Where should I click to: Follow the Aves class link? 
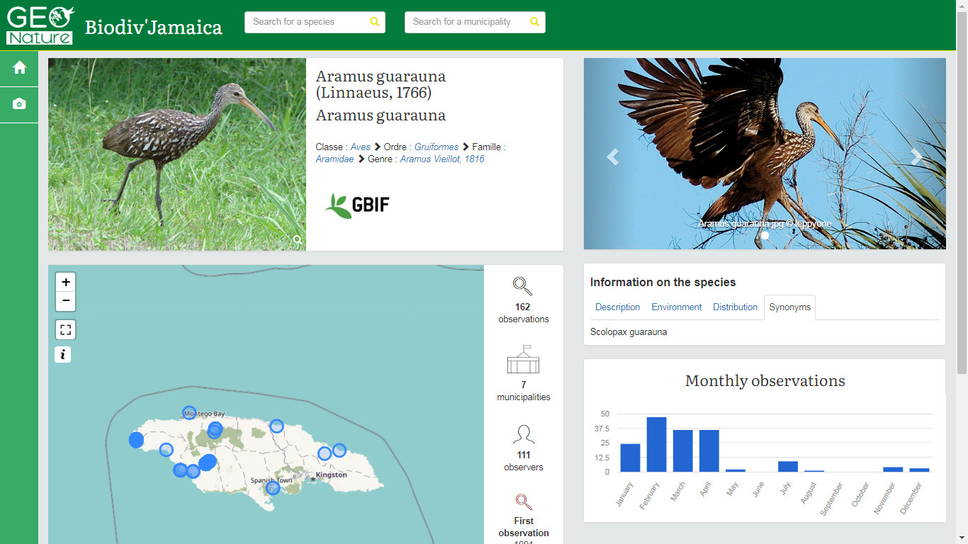click(360, 147)
